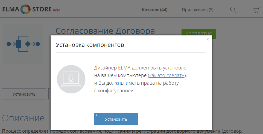
Task: Click the laptop download icon in dialog
Action: (71, 79)
